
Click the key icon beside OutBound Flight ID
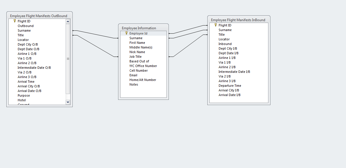pyautogui.click(x=15, y=21)
